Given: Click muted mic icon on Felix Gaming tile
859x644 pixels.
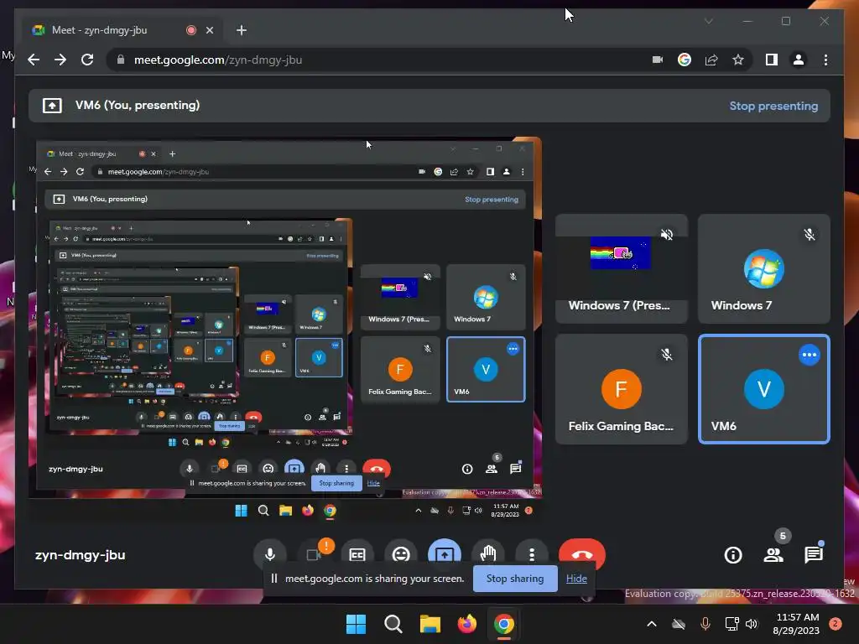Looking at the screenshot, I should coord(667,355).
